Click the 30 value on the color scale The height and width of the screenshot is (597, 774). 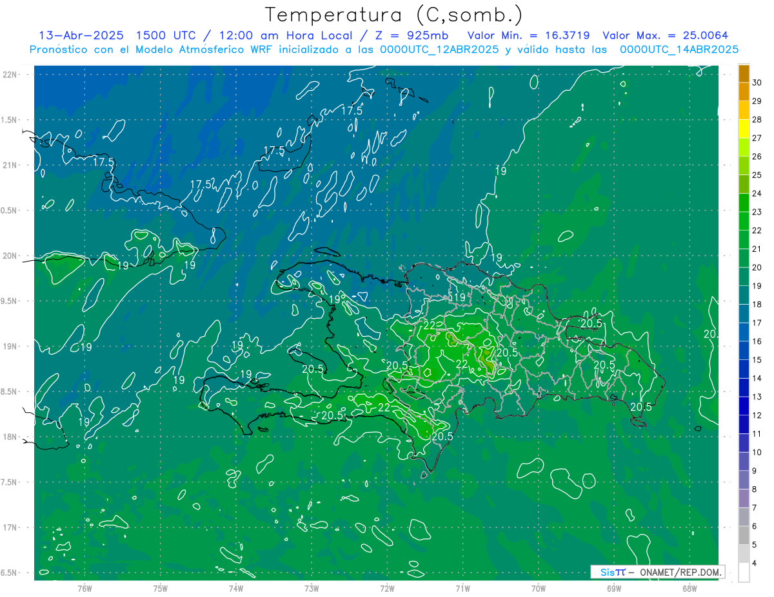(x=757, y=82)
